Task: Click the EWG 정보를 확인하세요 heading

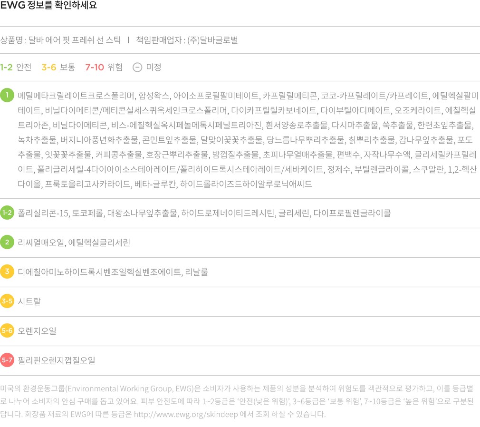Action: click(48, 6)
